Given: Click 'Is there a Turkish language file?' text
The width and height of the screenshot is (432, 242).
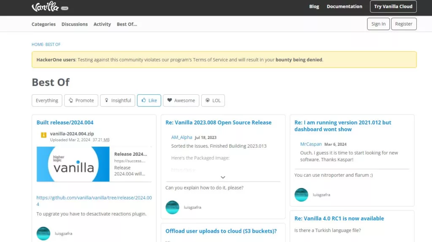Looking at the screenshot, I should click(327, 230).
